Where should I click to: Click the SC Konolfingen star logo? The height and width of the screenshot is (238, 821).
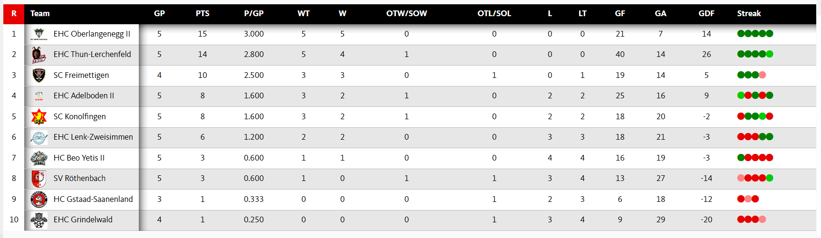coord(39,116)
